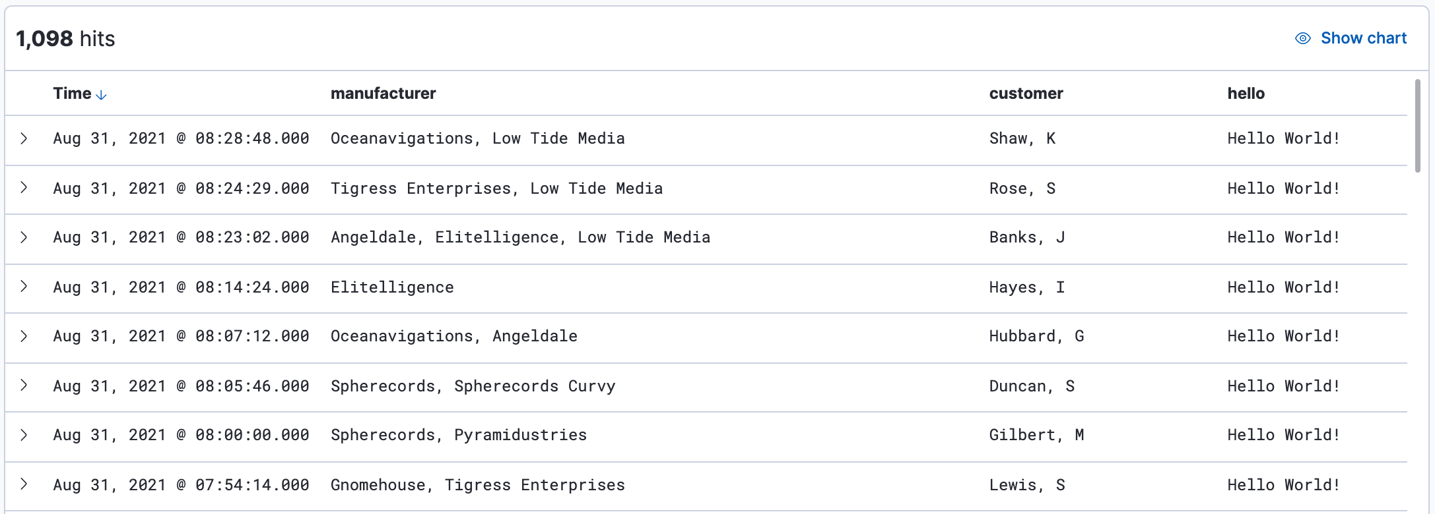Expand the 08:23:02 Banks, J row
The image size is (1435, 514).
click(24, 237)
